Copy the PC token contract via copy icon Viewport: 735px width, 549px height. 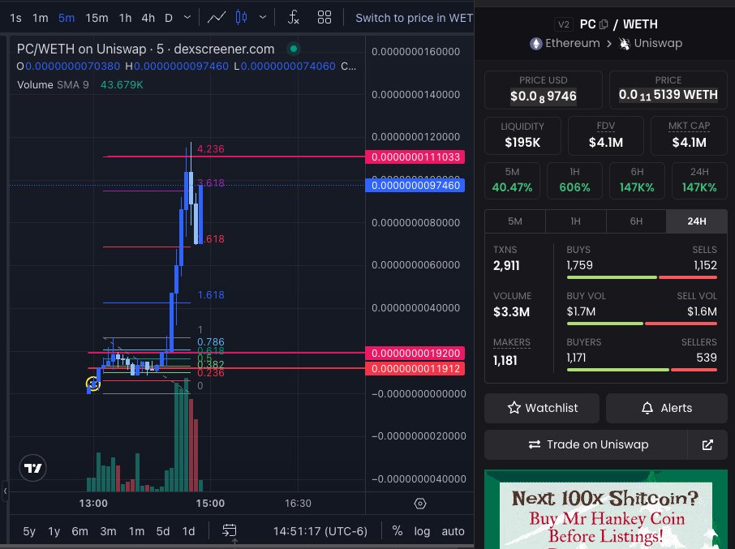point(604,24)
